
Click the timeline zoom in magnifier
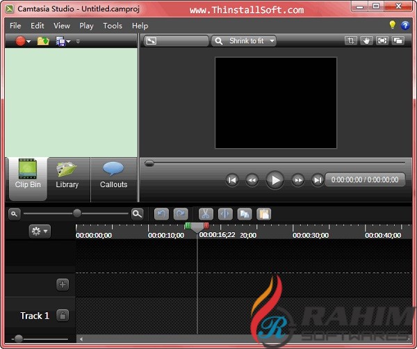pyautogui.click(x=137, y=214)
